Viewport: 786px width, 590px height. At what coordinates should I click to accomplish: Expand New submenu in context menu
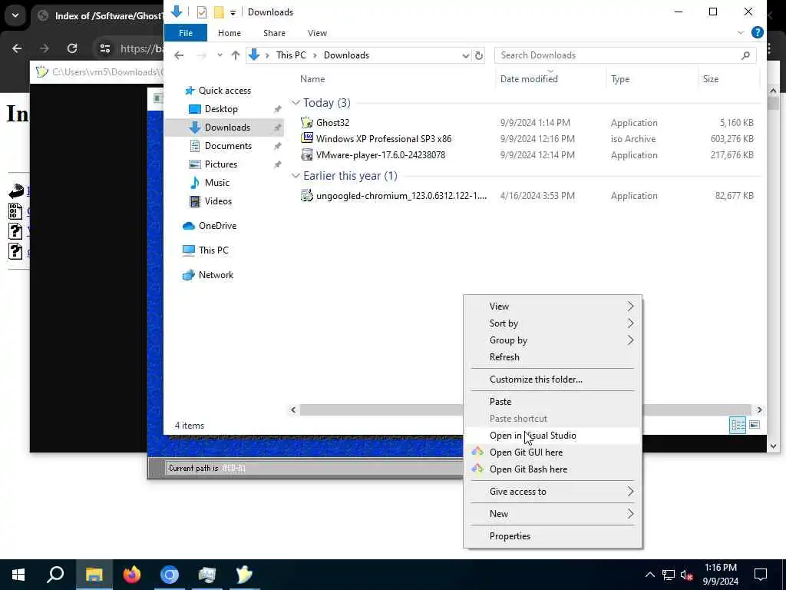tap(553, 514)
